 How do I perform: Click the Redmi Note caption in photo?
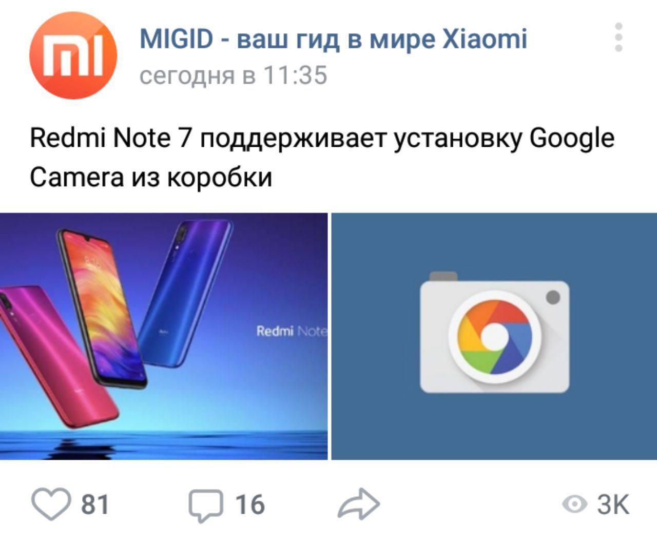[291, 331]
